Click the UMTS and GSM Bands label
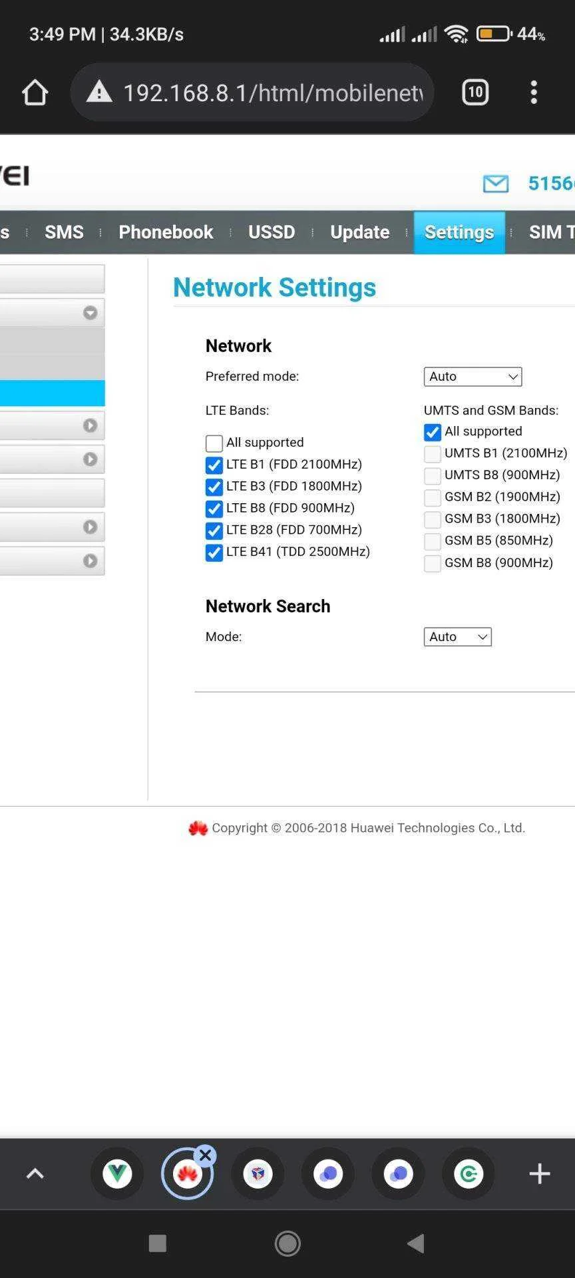575x1278 pixels. [x=490, y=411]
